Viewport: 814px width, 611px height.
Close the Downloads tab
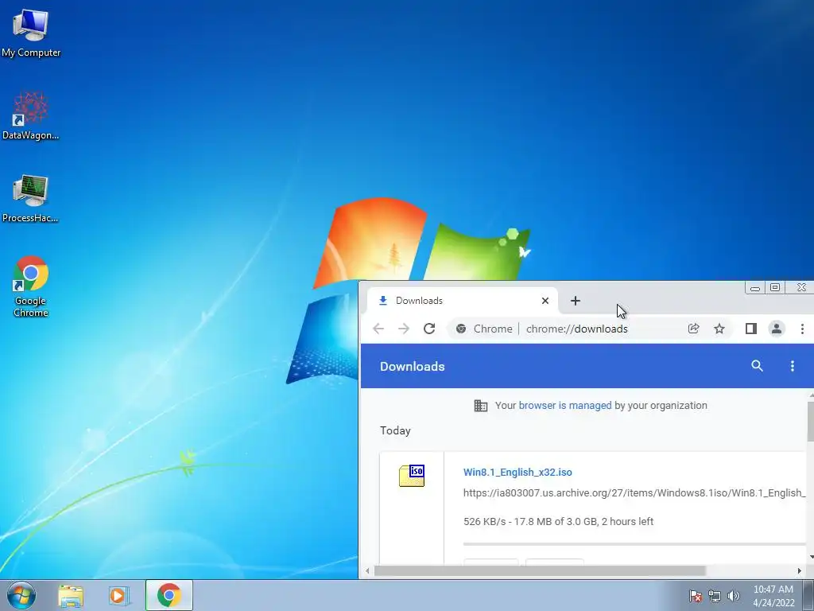545,301
